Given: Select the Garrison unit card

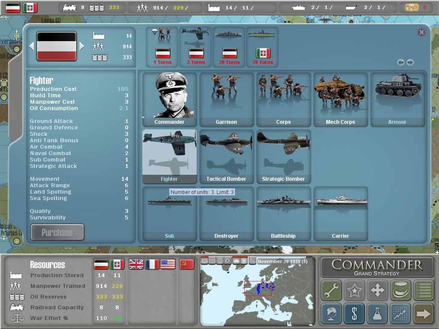Looking at the screenshot, I should point(226,99).
